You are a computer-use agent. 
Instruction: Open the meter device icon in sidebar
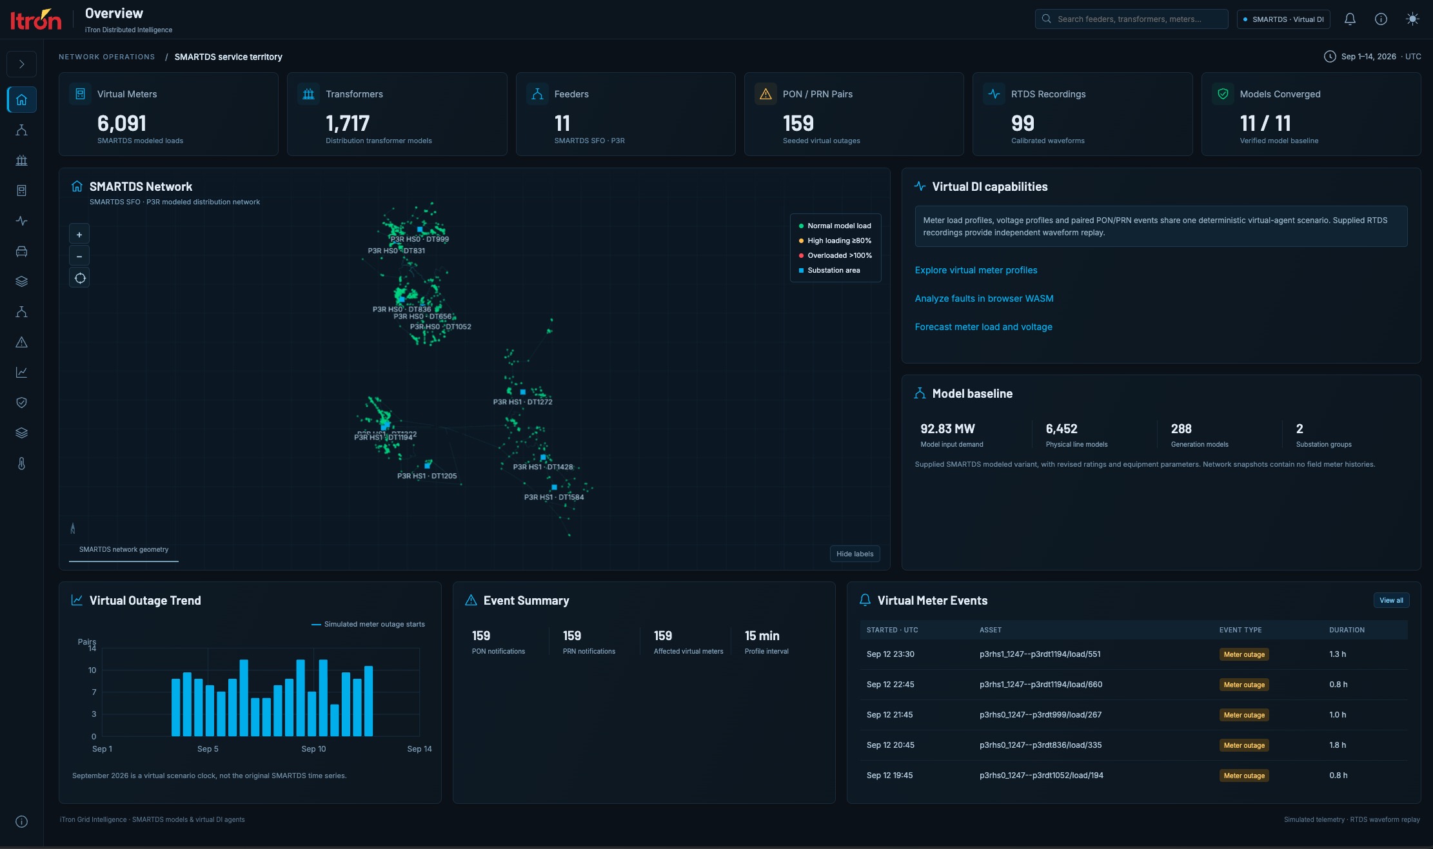point(21,191)
